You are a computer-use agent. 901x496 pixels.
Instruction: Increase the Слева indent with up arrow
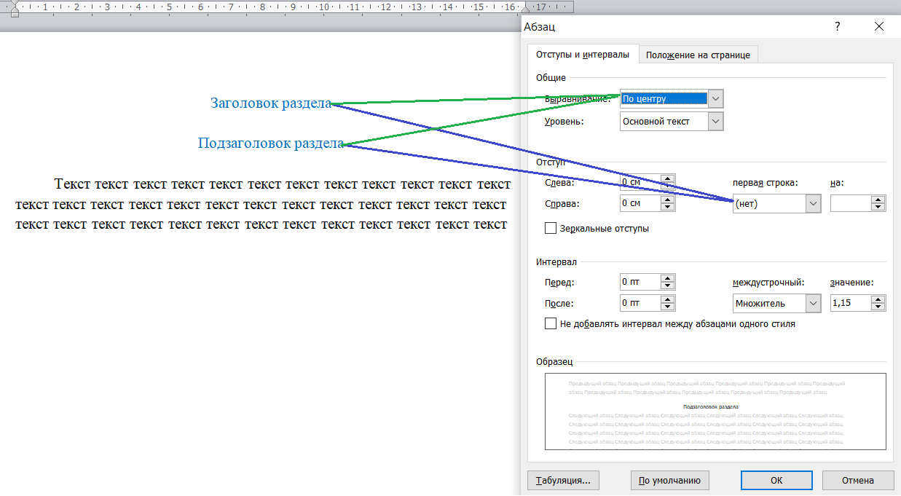pyautogui.click(x=667, y=178)
